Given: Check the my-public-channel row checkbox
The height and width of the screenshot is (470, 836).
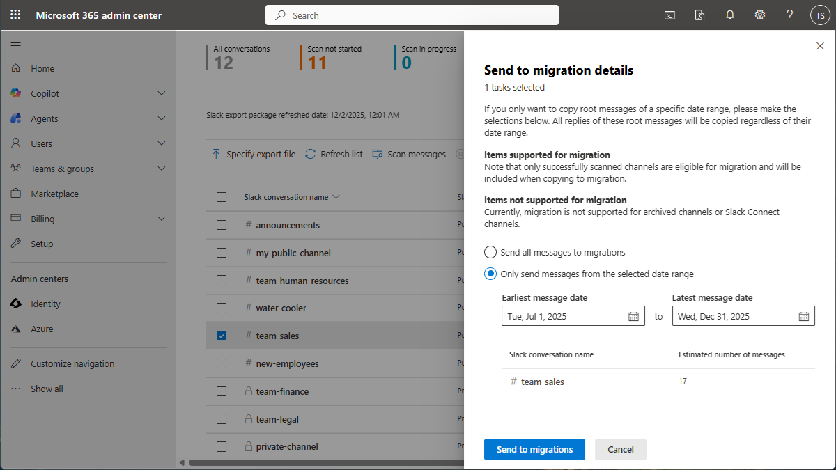Looking at the screenshot, I should coord(222,253).
